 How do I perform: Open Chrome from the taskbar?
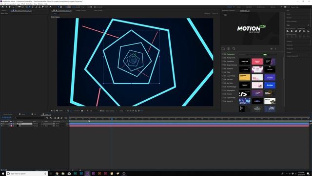57,174
